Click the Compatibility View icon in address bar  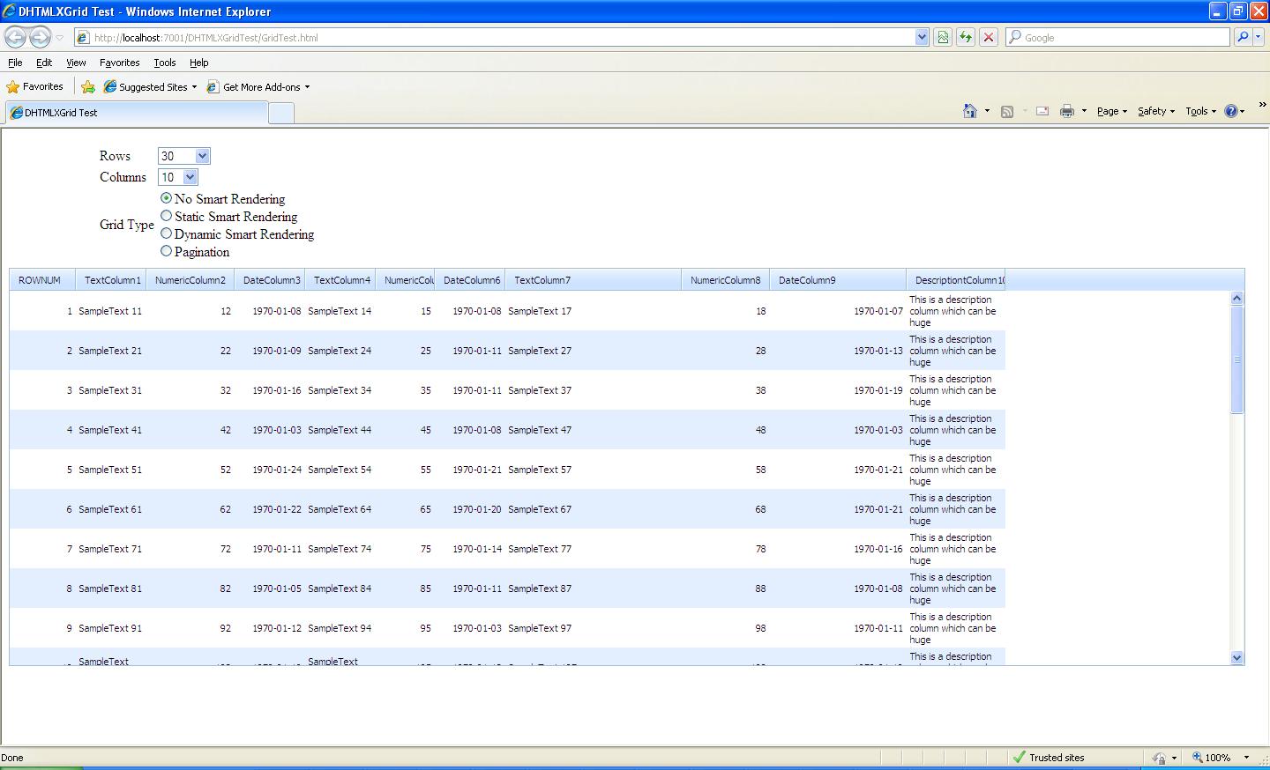pos(943,37)
